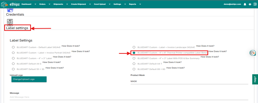Viewport: 258px width, 103px height.
Task: Click the logout icon in header
Action: [255, 4]
